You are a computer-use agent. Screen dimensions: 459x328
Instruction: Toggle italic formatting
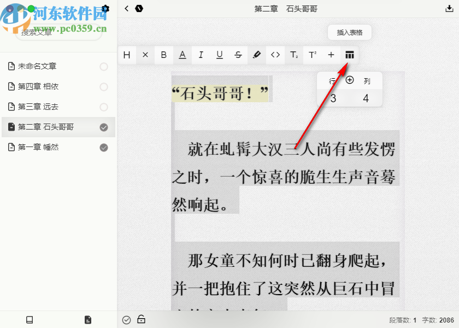click(x=201, y=55)
